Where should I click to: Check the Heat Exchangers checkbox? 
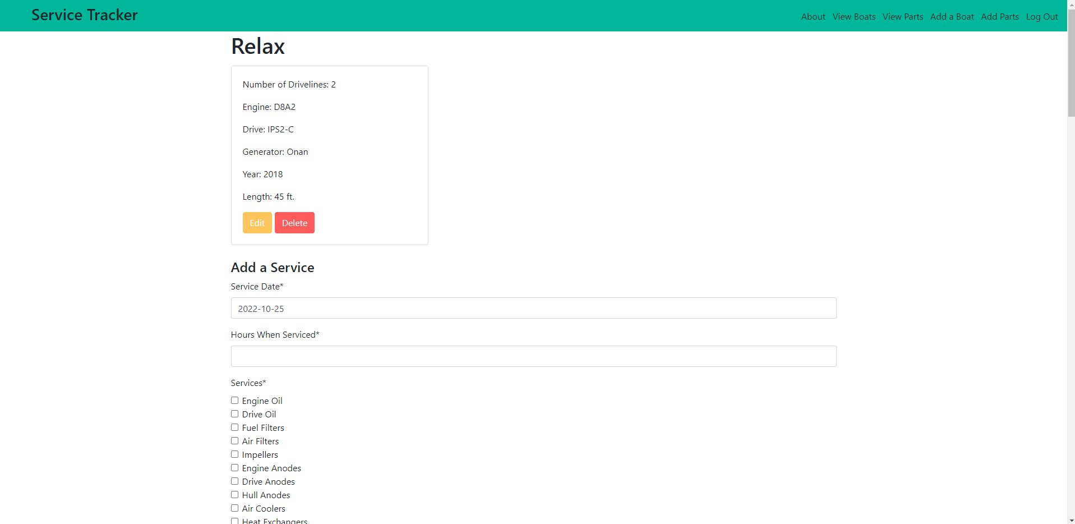(x=234, y=521)
